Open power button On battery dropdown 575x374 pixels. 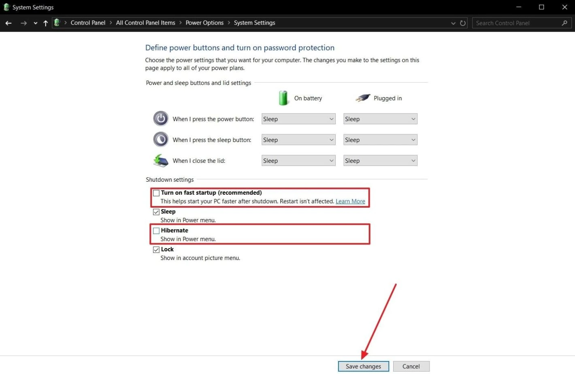pyautogui.click(x=298, y=119)
